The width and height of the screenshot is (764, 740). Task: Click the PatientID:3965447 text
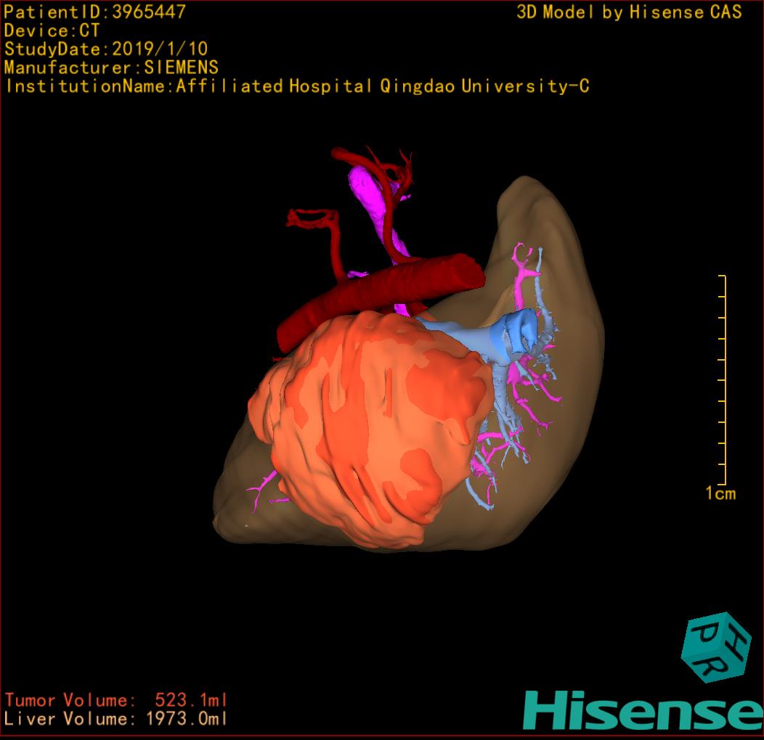95,12
